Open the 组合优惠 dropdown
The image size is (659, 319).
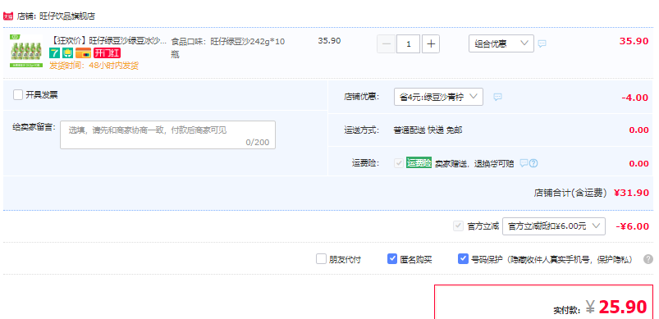click(x=501, y=43)
